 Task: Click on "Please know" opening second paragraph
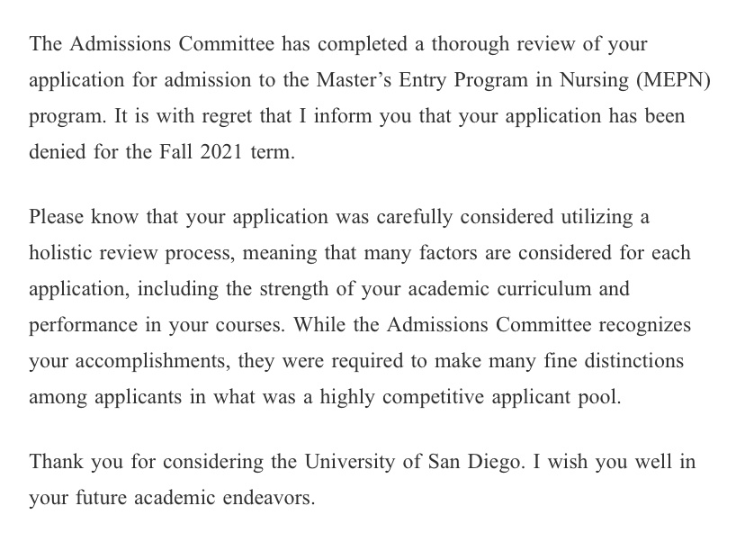tap(84, 217)
